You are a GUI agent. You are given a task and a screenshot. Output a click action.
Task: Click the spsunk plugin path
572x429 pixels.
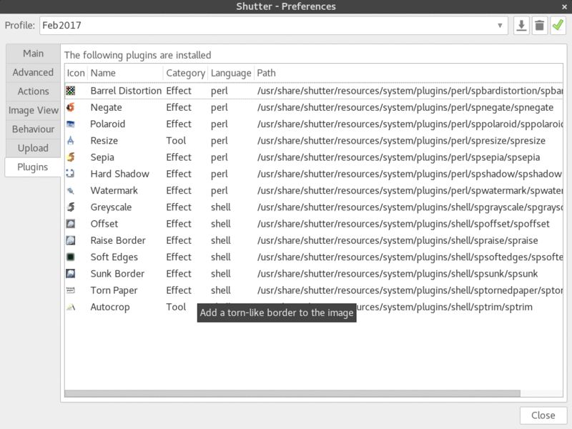pos(398,274)
